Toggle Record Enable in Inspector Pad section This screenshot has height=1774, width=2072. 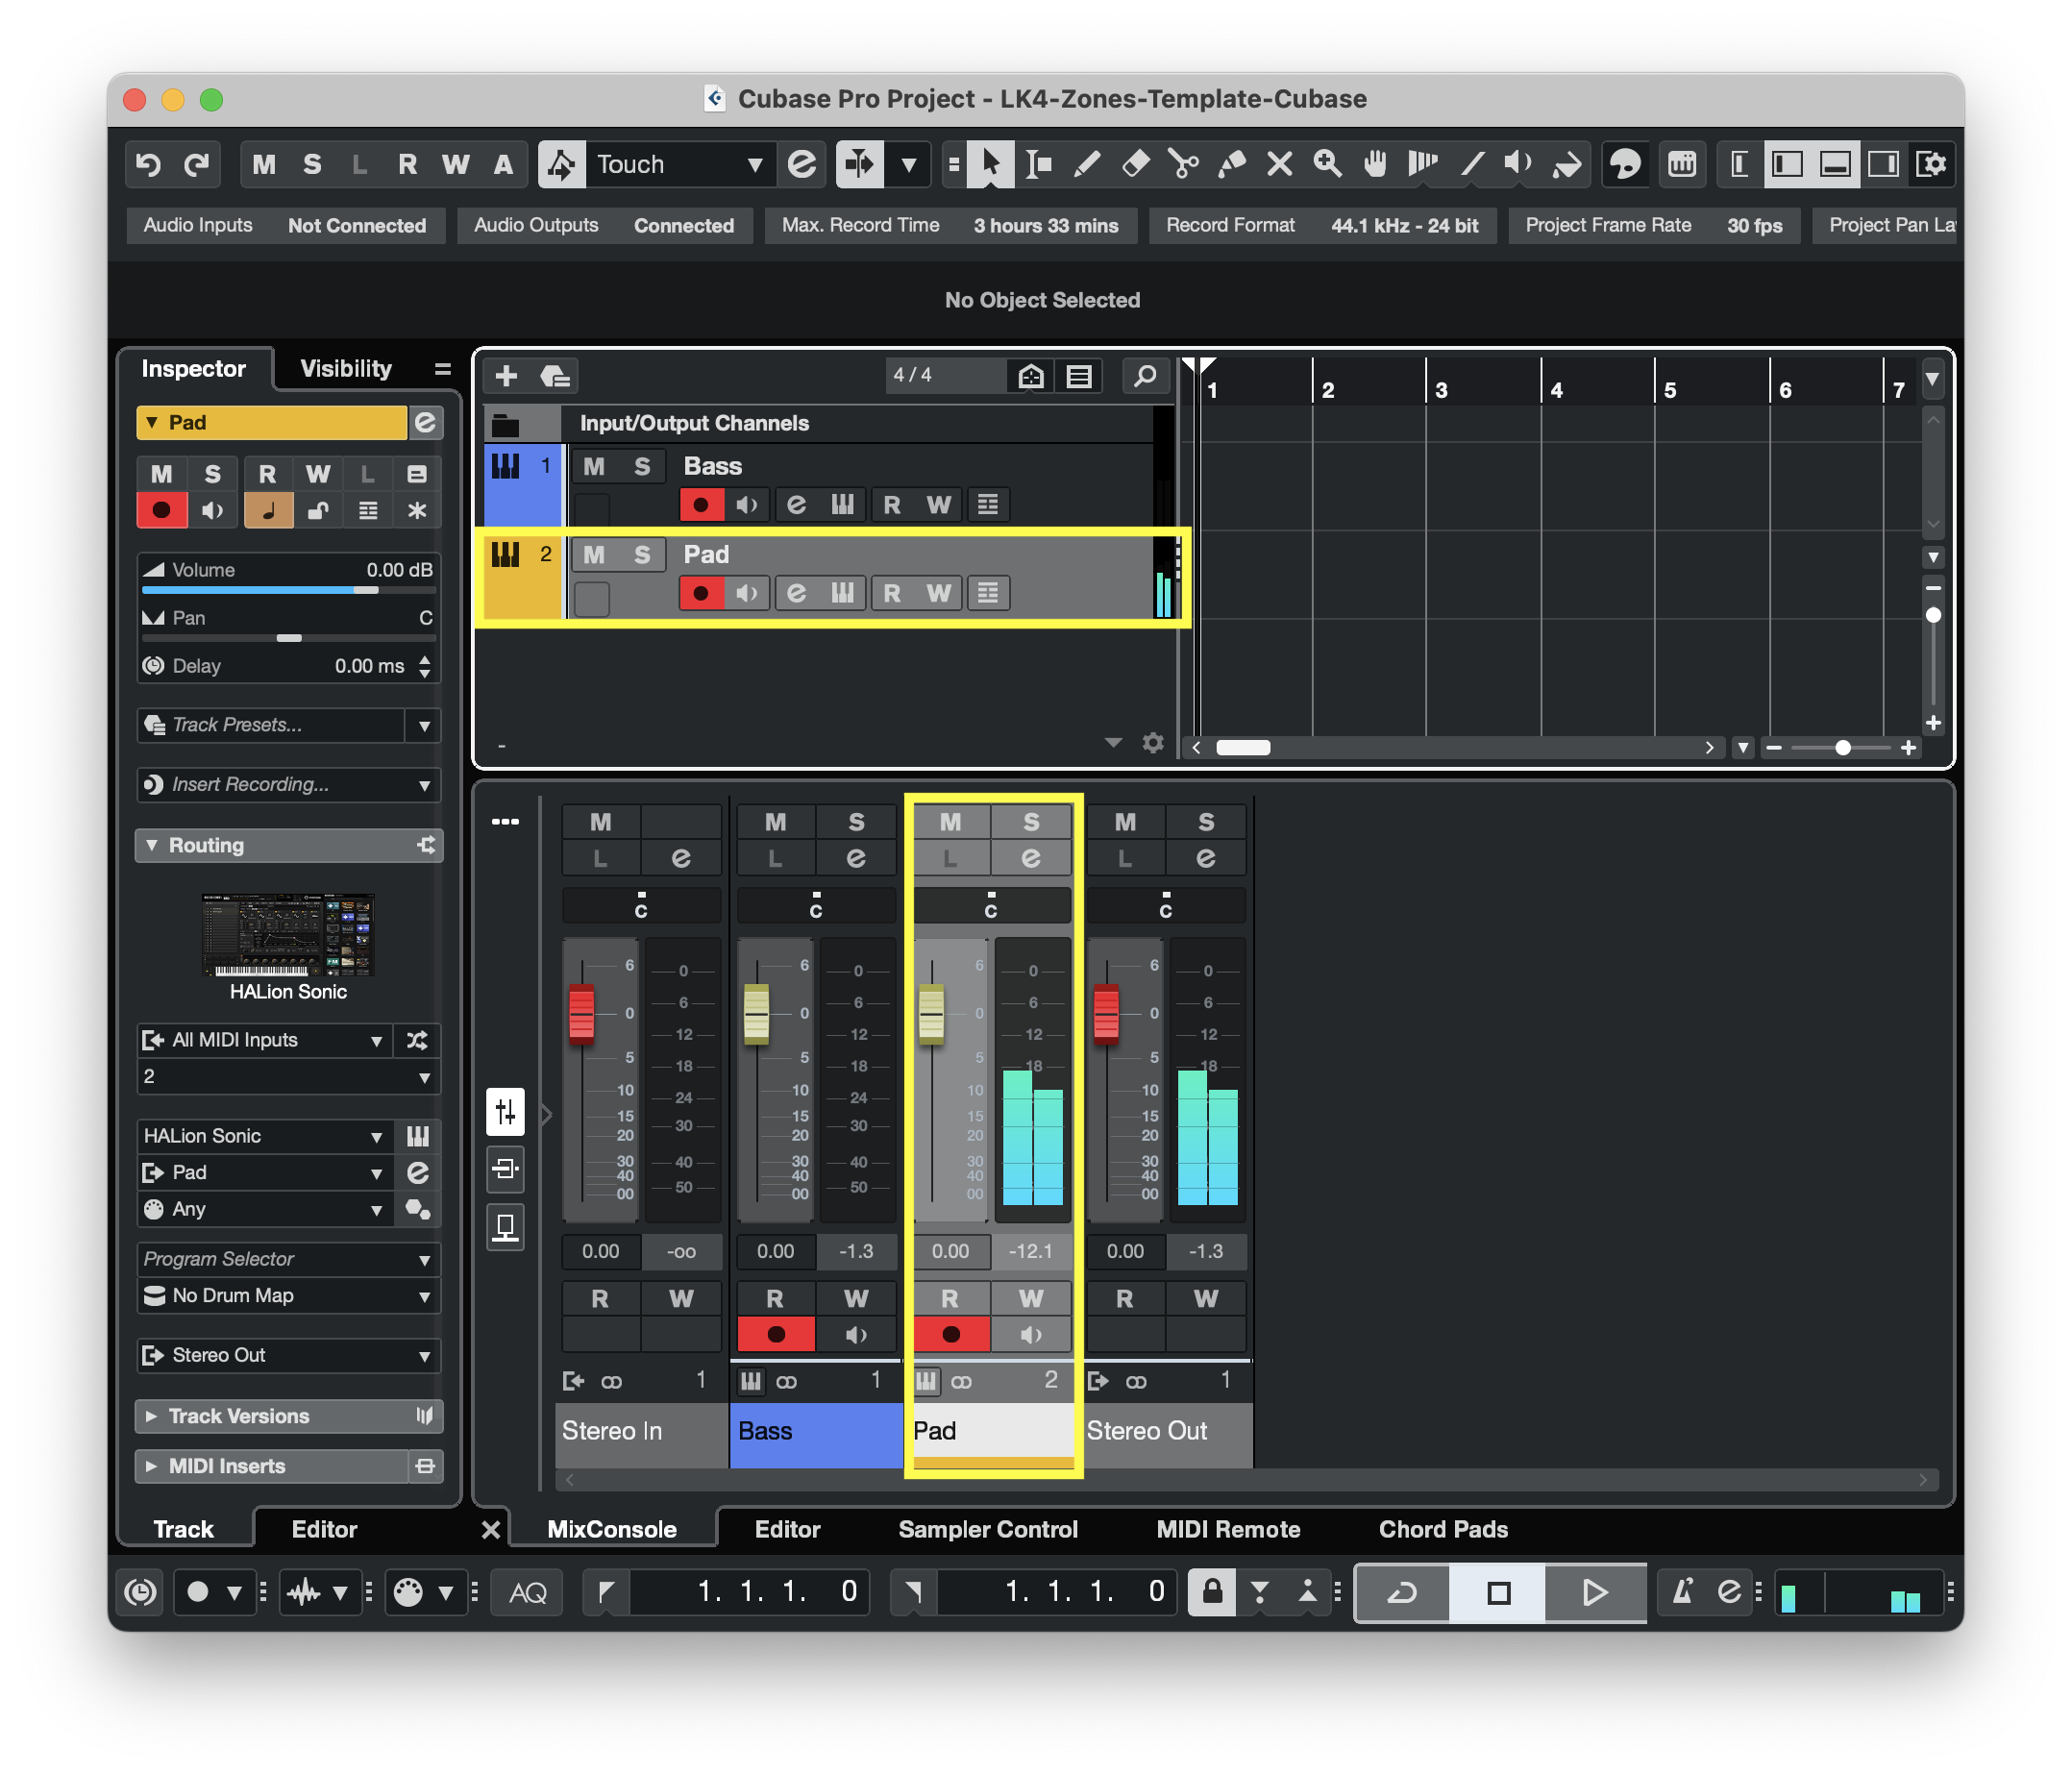tap(161, 510)
